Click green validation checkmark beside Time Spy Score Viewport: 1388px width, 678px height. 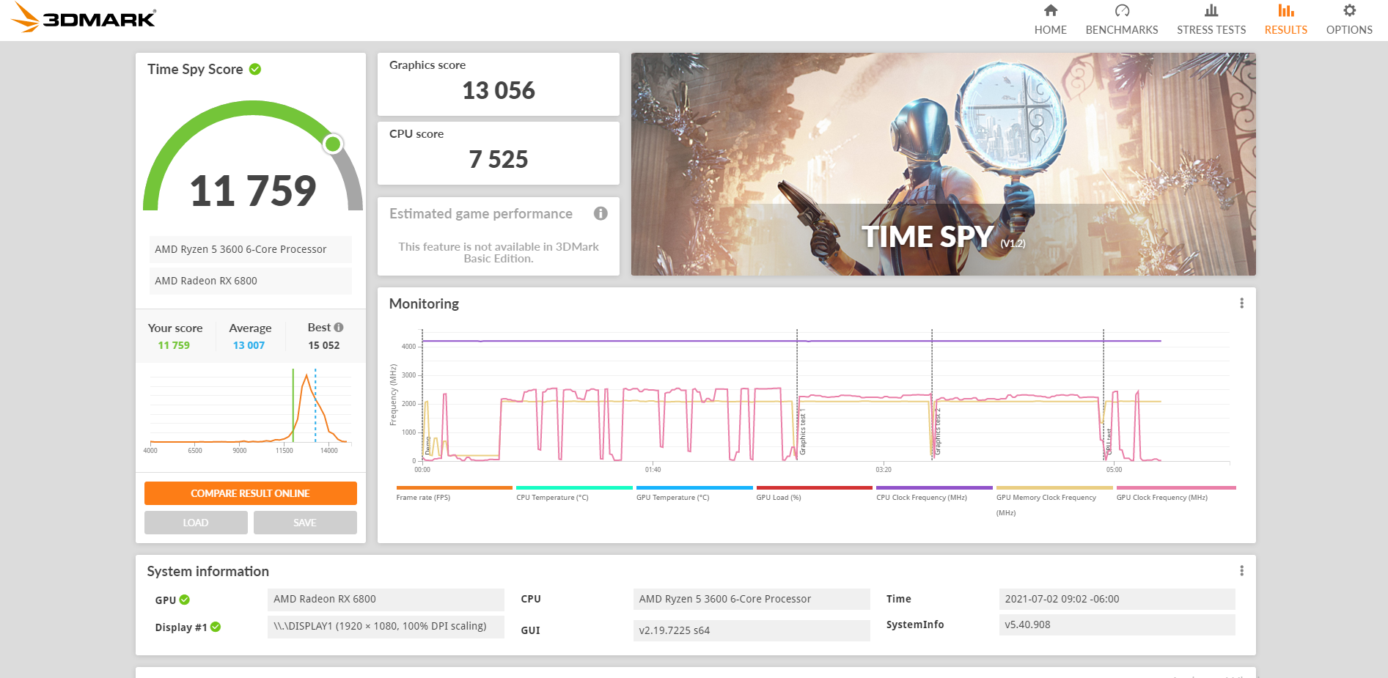click(255, 69)
